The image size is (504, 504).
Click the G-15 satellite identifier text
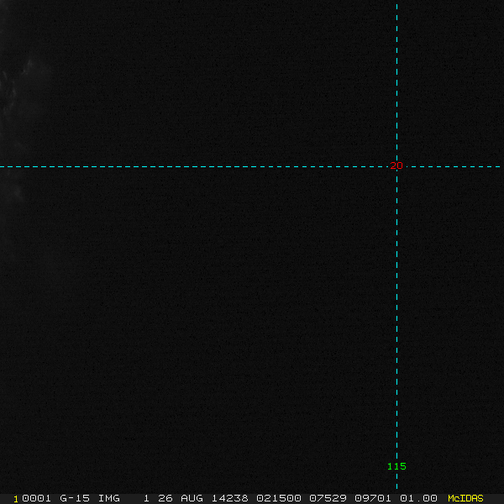[75, 498]
